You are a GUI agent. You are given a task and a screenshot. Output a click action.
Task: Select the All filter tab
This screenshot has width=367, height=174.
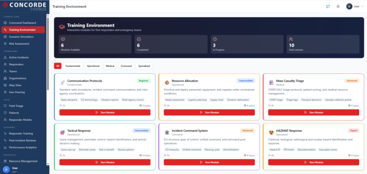(57, 66)
